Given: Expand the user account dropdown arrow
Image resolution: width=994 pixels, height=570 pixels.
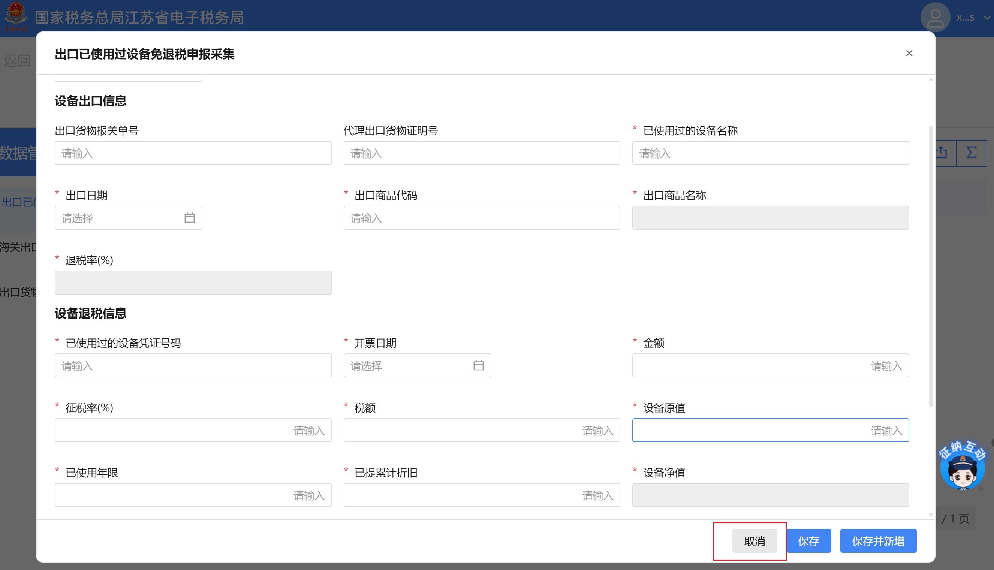Looking at the screenshot, I should (x=987, y=18).
